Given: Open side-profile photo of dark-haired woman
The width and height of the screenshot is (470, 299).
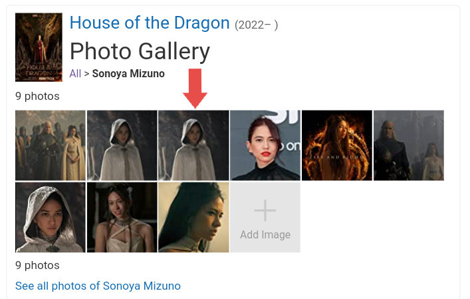Looking at the screenshot, I should coord(193,217).
